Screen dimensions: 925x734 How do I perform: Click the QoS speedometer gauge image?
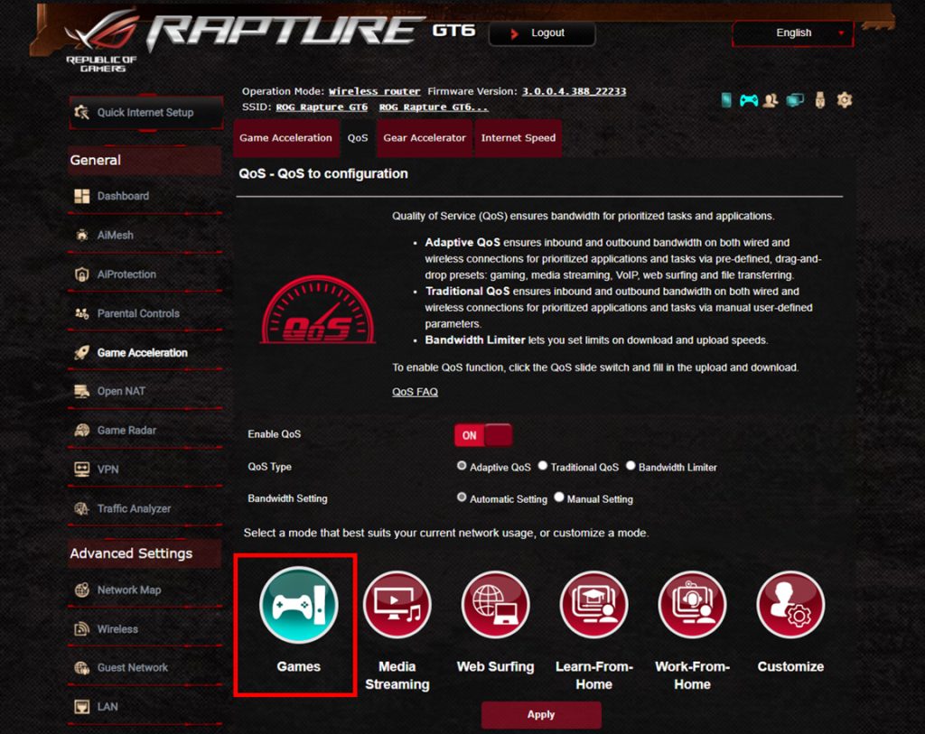tap(317, 309)
